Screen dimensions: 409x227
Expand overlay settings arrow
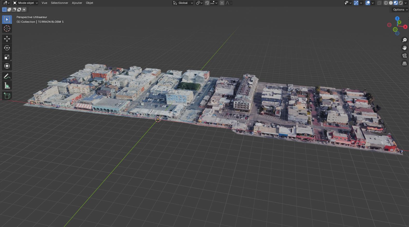tap(373, 3)
